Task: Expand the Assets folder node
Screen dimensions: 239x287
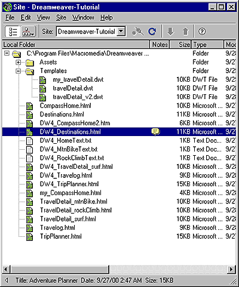Action: coord(18,62)
